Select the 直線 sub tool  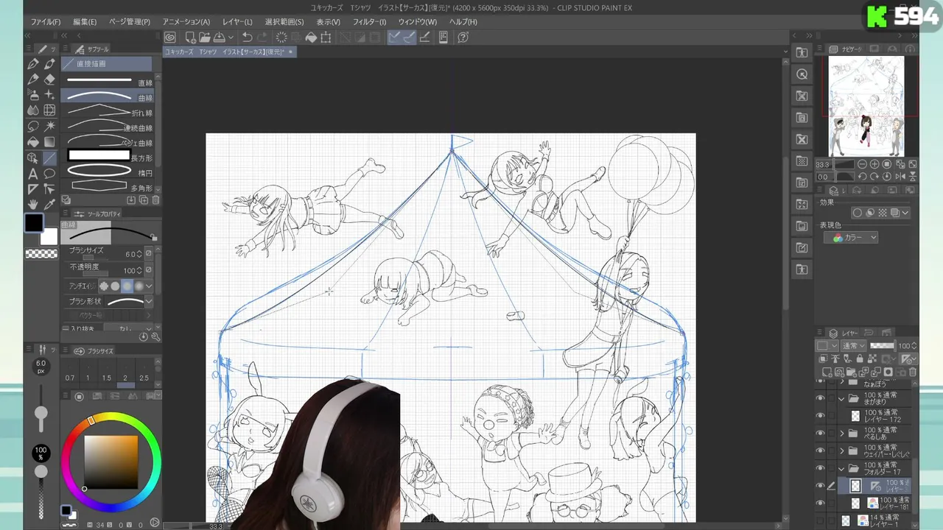pyautogui.click(x=109, y=82)
